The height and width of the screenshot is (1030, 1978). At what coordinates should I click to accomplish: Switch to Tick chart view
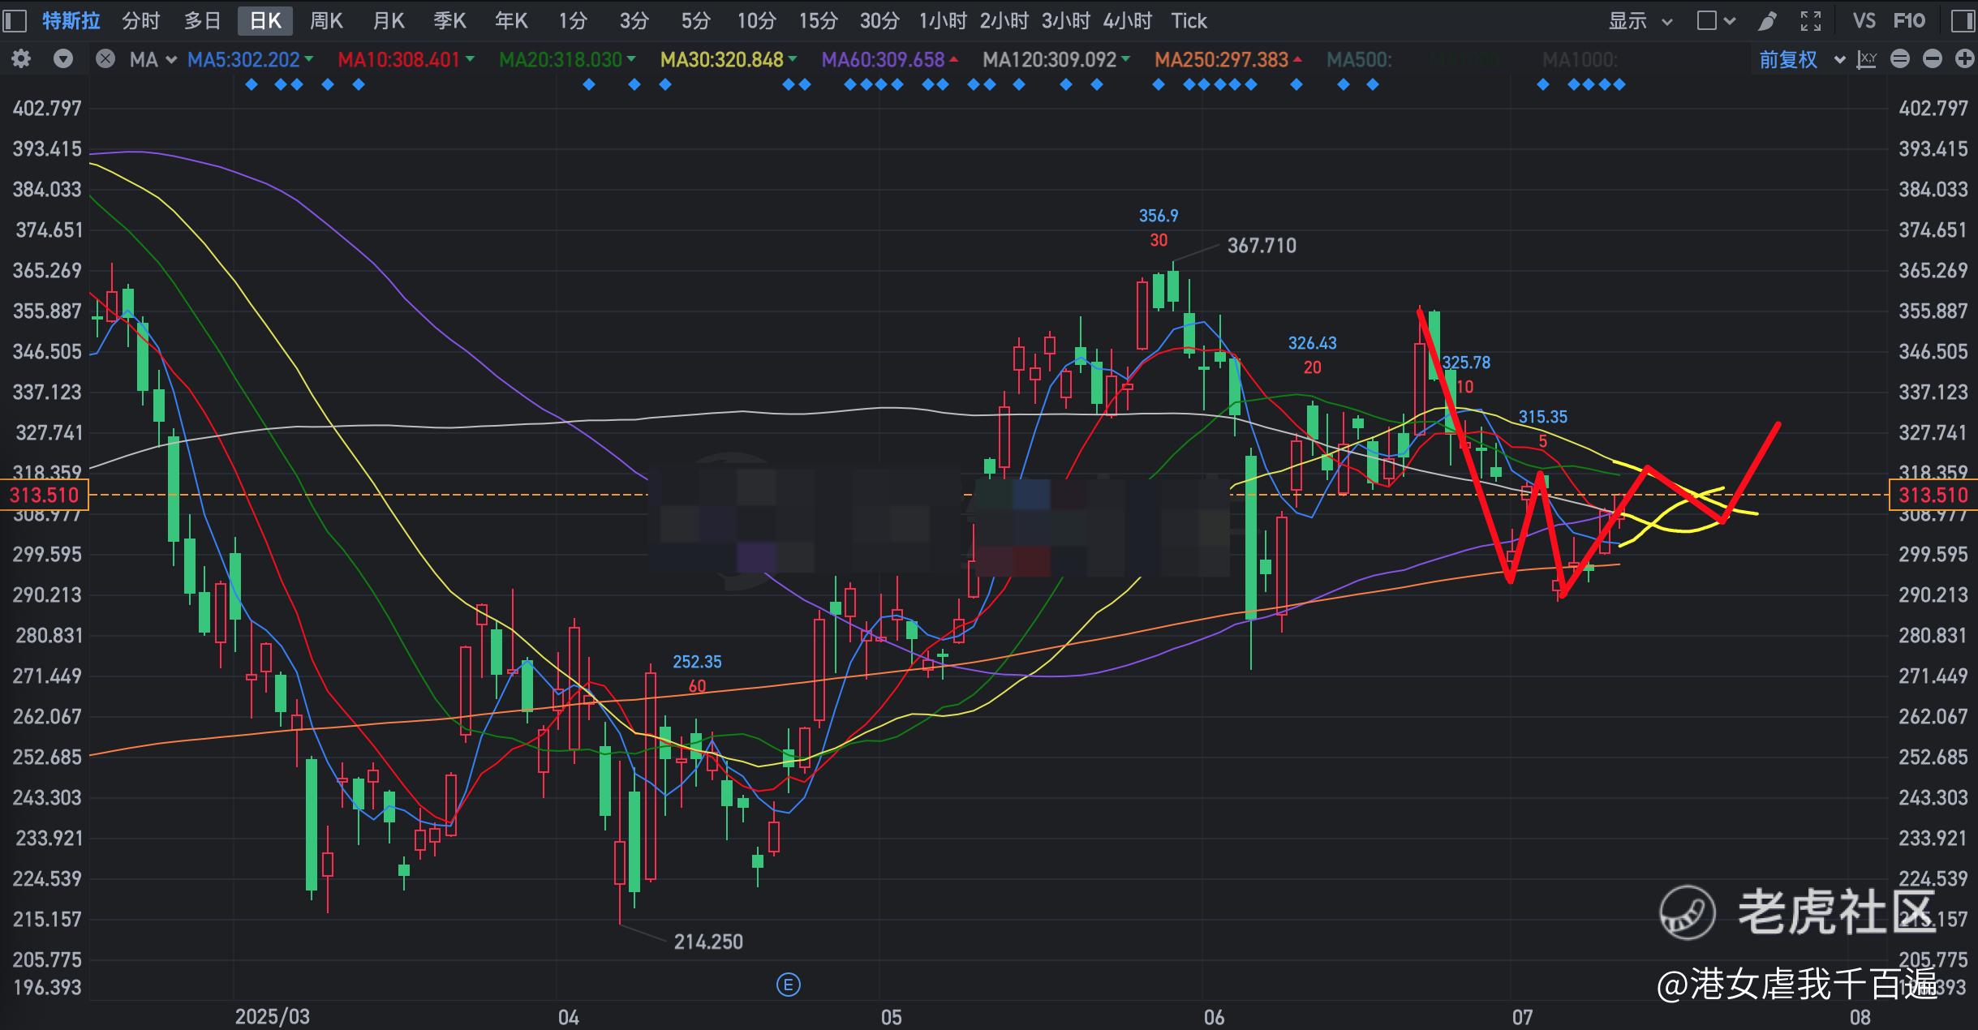click(1189, 21)
